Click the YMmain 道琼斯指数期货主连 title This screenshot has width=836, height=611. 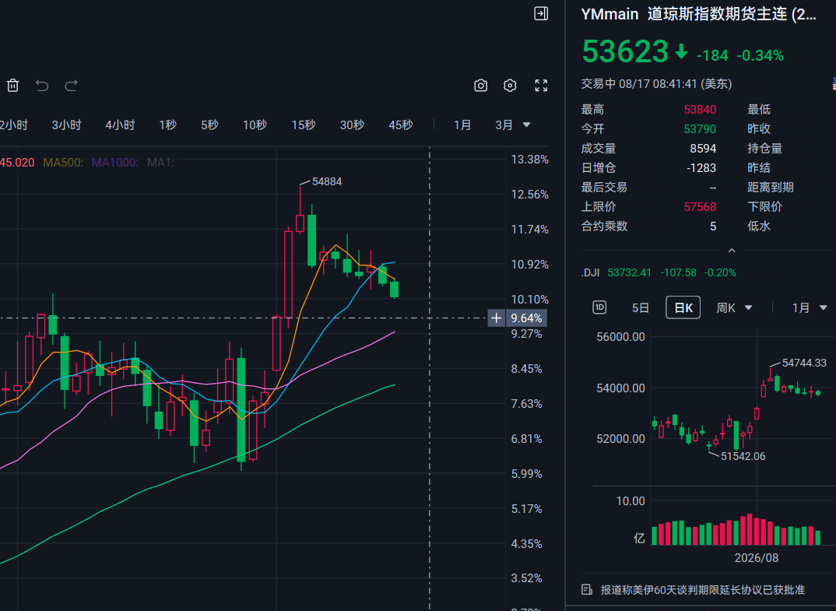click(698, 14)
